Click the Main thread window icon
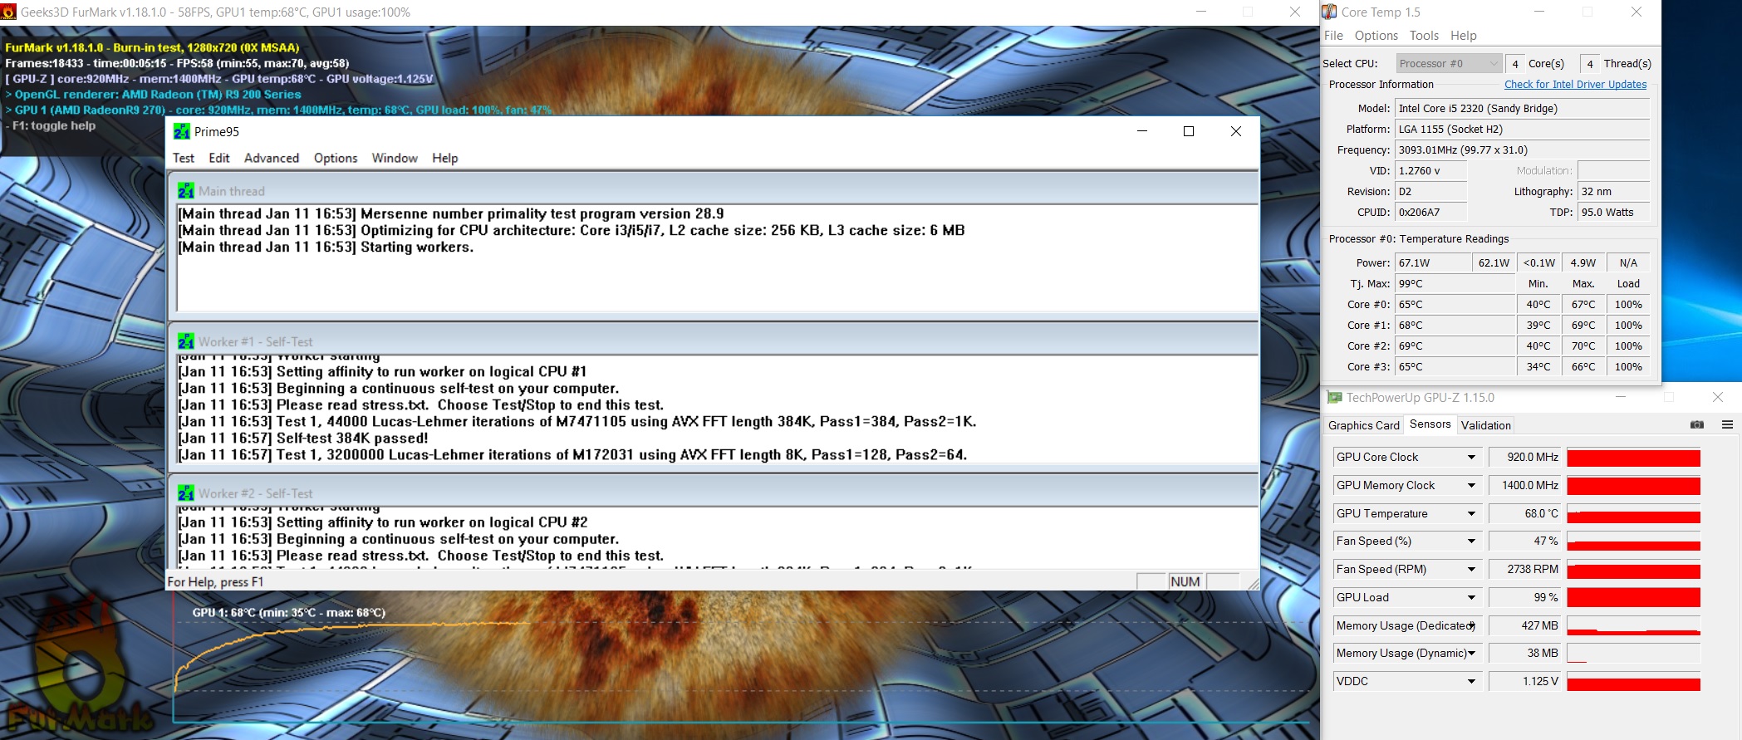 [186, 191]
